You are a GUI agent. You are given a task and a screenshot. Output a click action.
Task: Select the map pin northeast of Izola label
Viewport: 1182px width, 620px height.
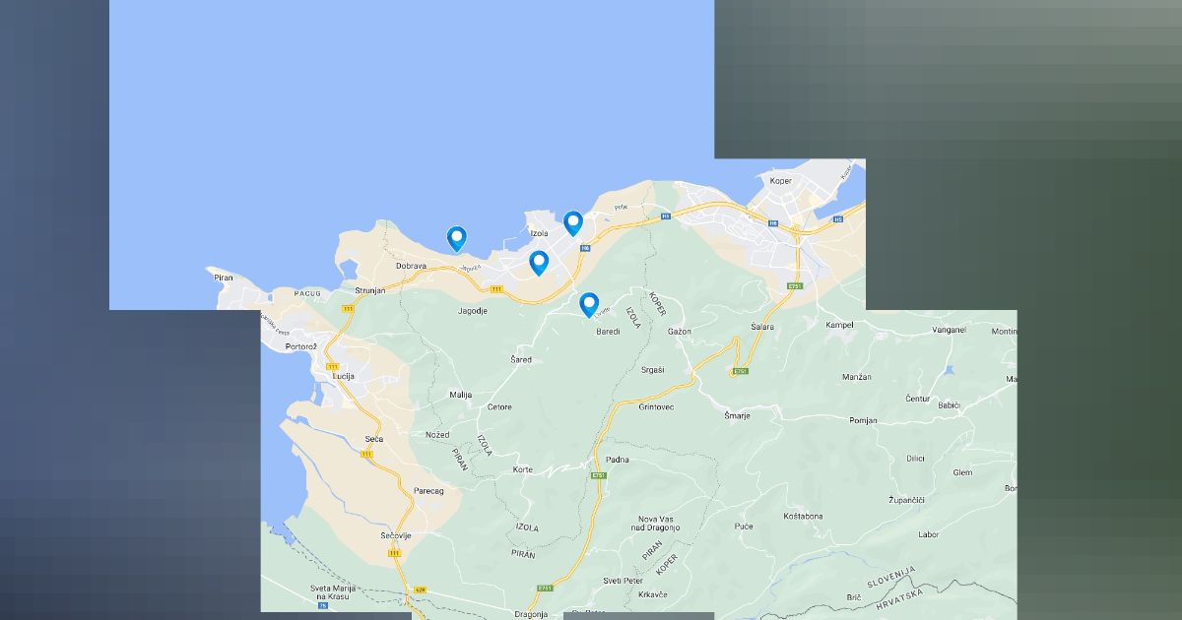573,224
